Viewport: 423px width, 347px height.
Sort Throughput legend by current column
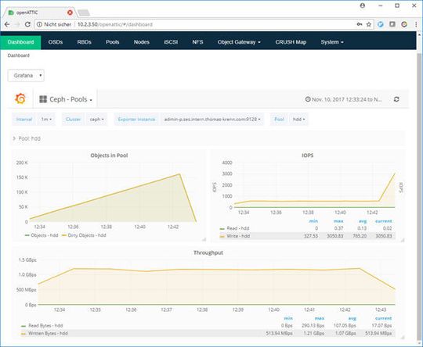click(x=383, y=318)
